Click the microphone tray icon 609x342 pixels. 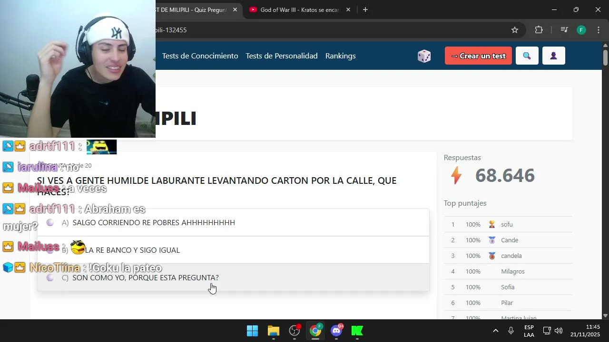pos(511,331)
